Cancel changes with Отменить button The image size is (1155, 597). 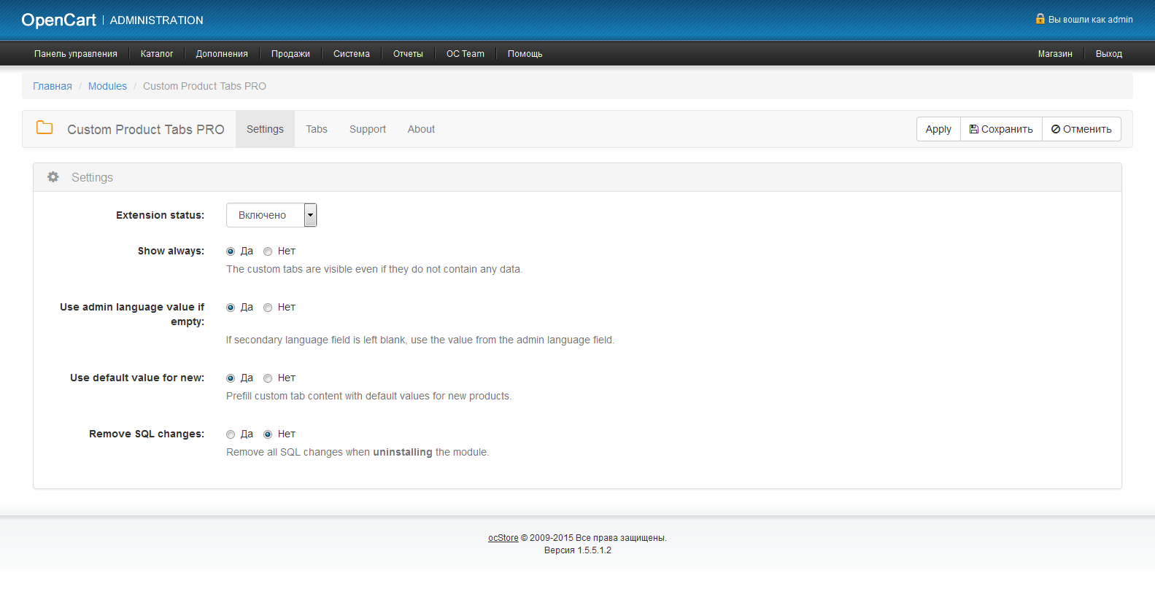1081,129
